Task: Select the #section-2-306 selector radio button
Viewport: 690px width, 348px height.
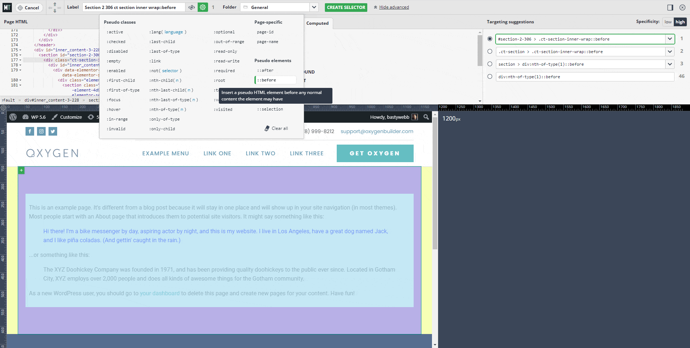Action: 490,39
